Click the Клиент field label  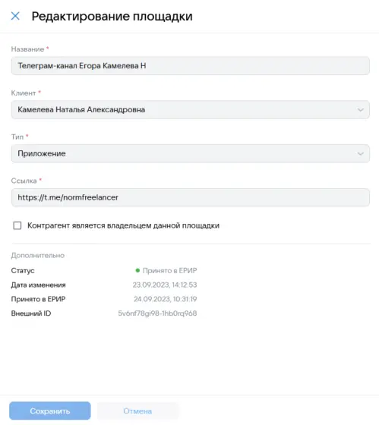pos(24,93)
